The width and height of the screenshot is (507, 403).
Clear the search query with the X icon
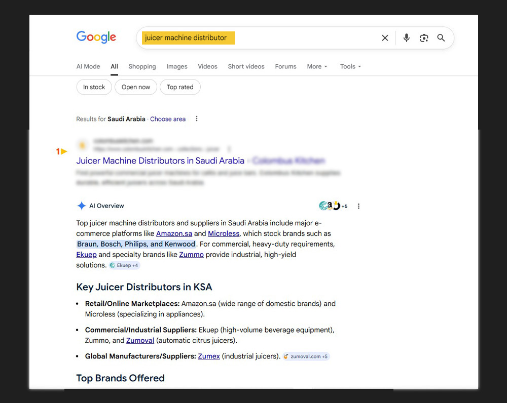pos(385,38)
